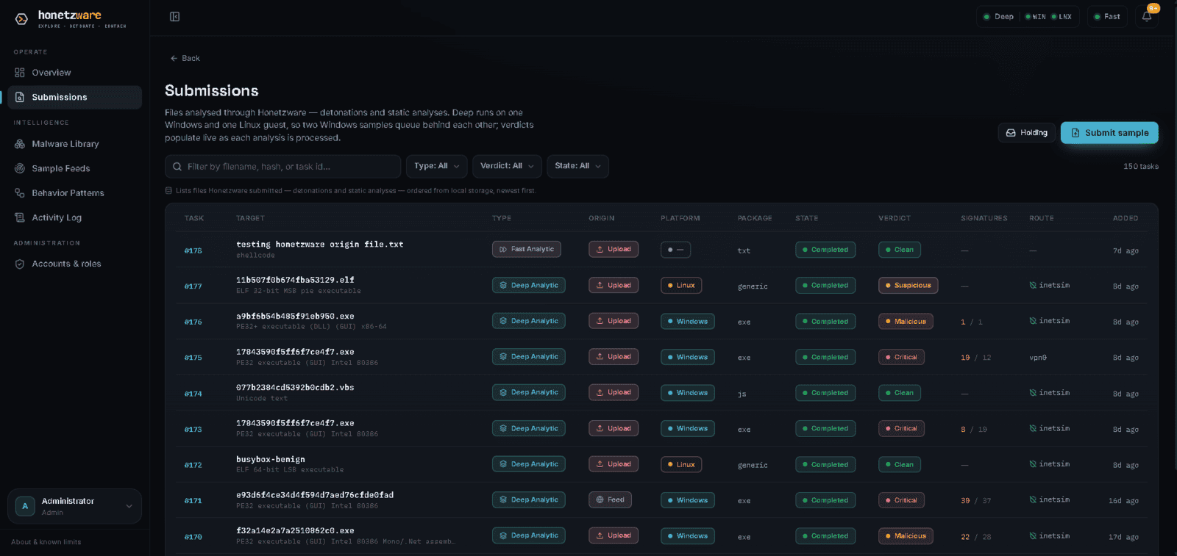Click the Upload origin badge on task #170
The image size is (1177, 556).
(x=614, y=536)
